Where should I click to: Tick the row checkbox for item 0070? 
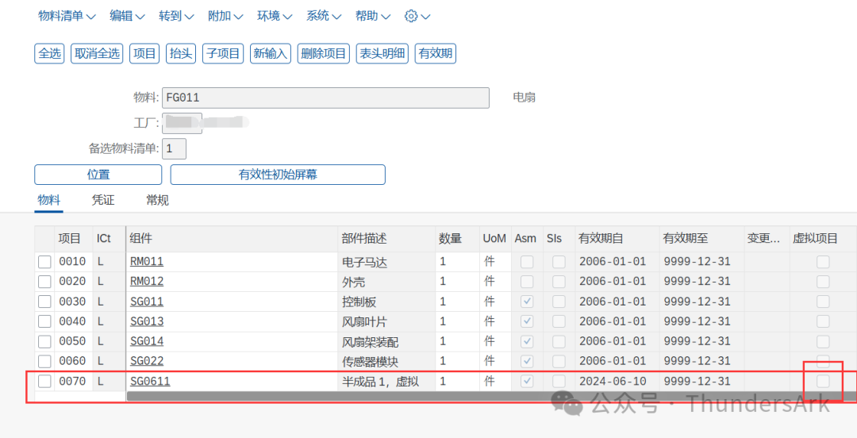pyautogui.click(x=45, y=382)
